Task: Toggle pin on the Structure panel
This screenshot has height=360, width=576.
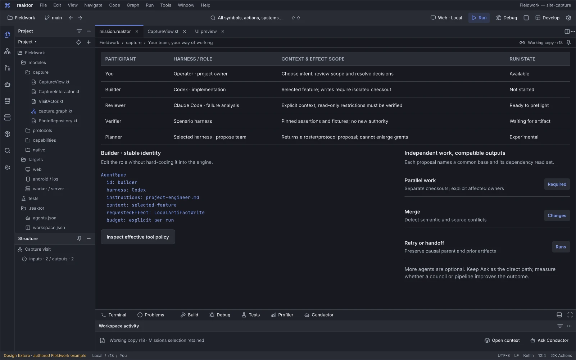Action: coord(79,239)
